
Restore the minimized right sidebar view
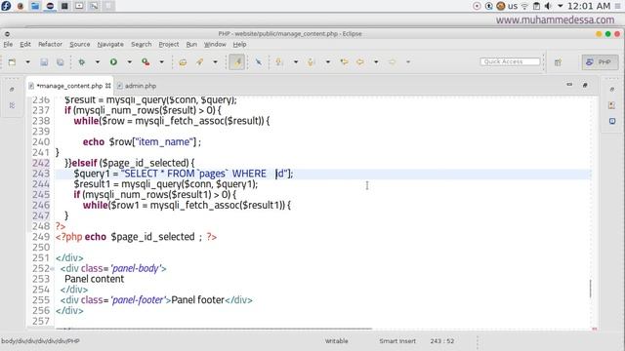coord(612,90)
